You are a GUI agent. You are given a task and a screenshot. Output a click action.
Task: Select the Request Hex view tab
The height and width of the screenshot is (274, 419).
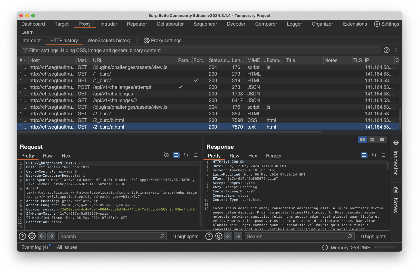point(66,156)
